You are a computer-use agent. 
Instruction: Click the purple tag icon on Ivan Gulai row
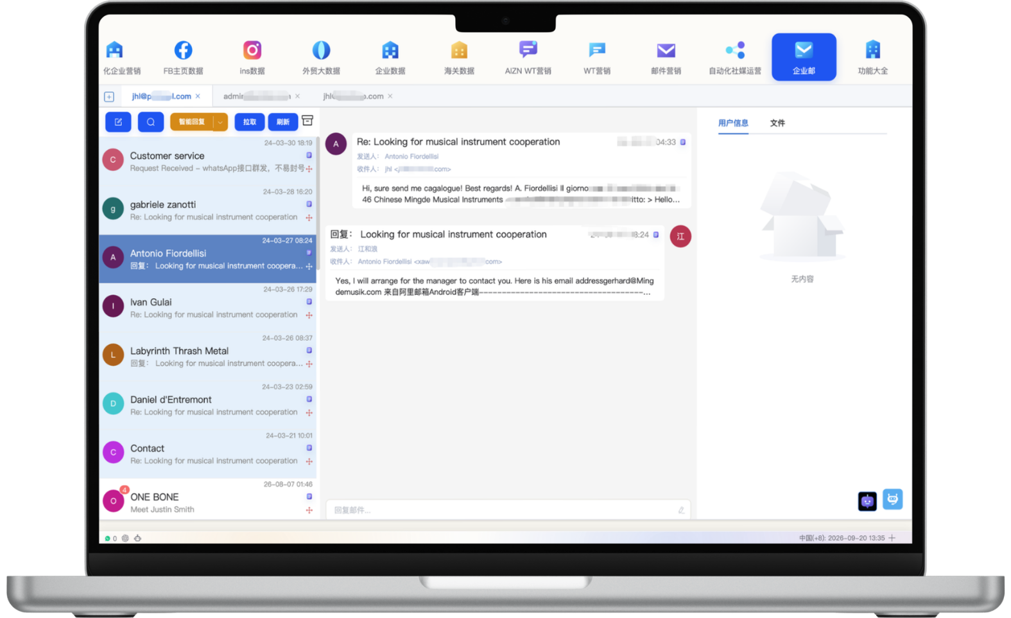tap(309, 302)
